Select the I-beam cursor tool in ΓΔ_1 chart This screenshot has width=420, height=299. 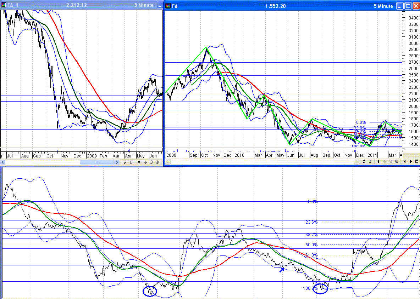131,162
